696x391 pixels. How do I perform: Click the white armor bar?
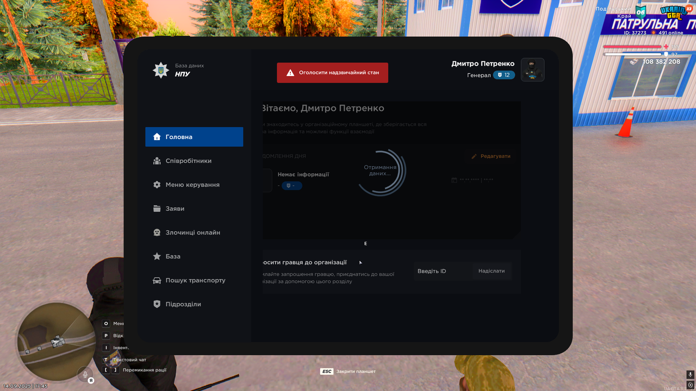point(632,54)
